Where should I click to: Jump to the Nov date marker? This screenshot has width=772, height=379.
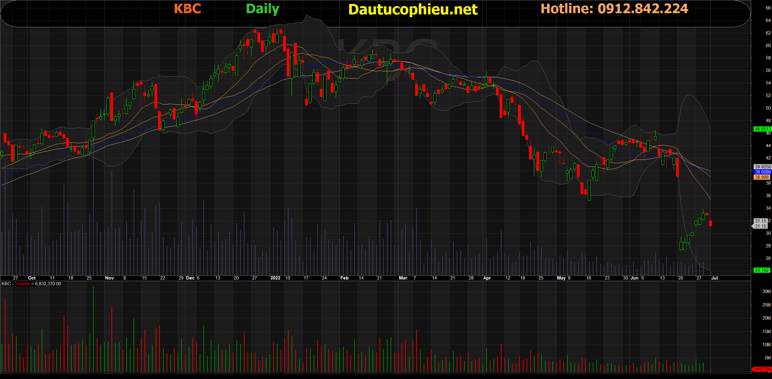click(109, 278)
